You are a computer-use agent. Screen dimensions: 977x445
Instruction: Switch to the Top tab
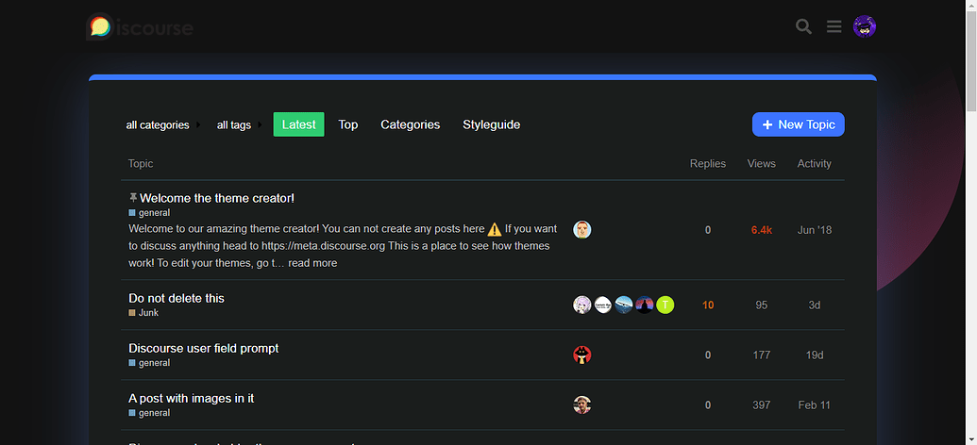tap(348, 124)
